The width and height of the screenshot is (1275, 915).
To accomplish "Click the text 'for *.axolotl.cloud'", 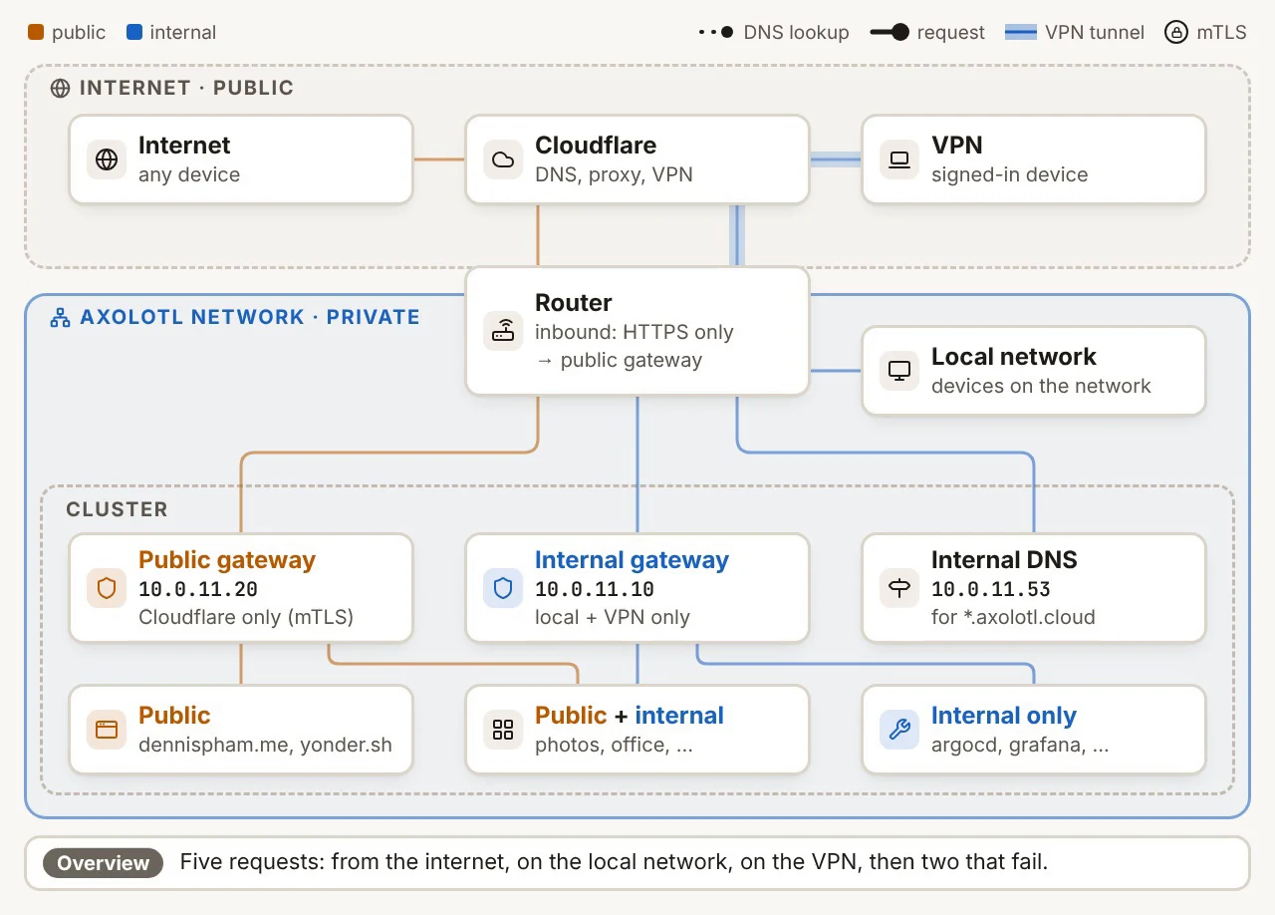I will pyautogui.click(x=1013, y=617).
